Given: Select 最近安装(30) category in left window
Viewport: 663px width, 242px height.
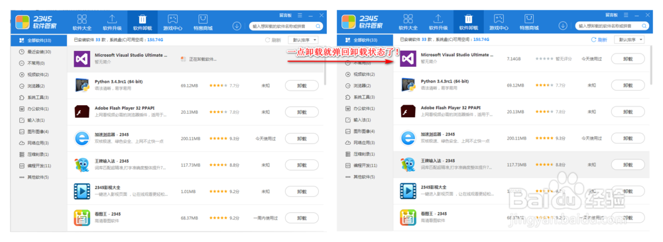Looking at the screenshot, I should click(x=39, y=52).
